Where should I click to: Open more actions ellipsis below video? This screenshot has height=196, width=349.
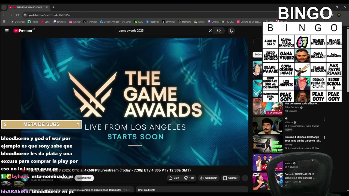tap(245, 178)
